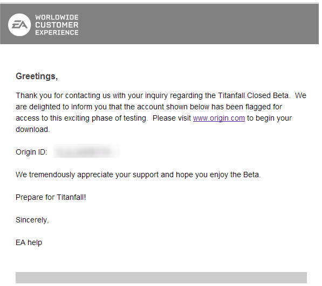Click the empty gray header banner area
Viewport: 322px width, 286px height.
click(x=197, y=24)
